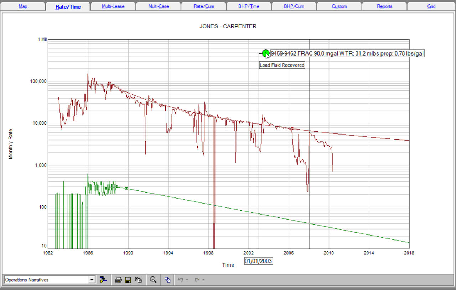The height and width of the screenshot is (290, 456).
Task: Click the 2018 x-axis label
Action: [x=409, y=253]
